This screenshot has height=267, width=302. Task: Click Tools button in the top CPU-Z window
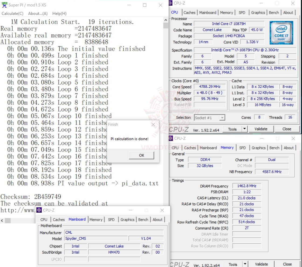232,129
